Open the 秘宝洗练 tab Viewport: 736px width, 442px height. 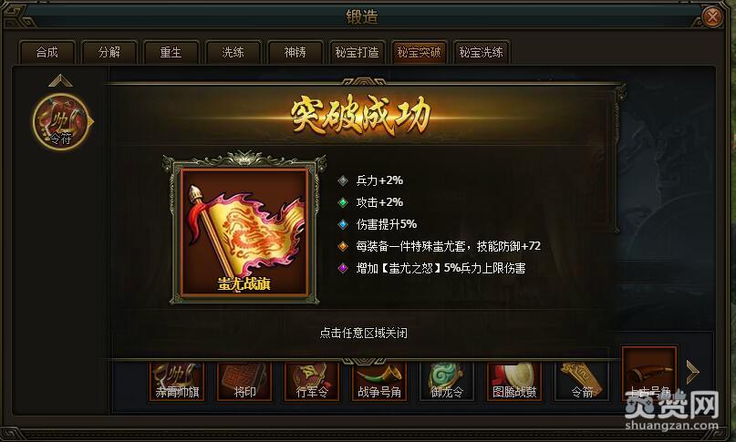(482, 52)
